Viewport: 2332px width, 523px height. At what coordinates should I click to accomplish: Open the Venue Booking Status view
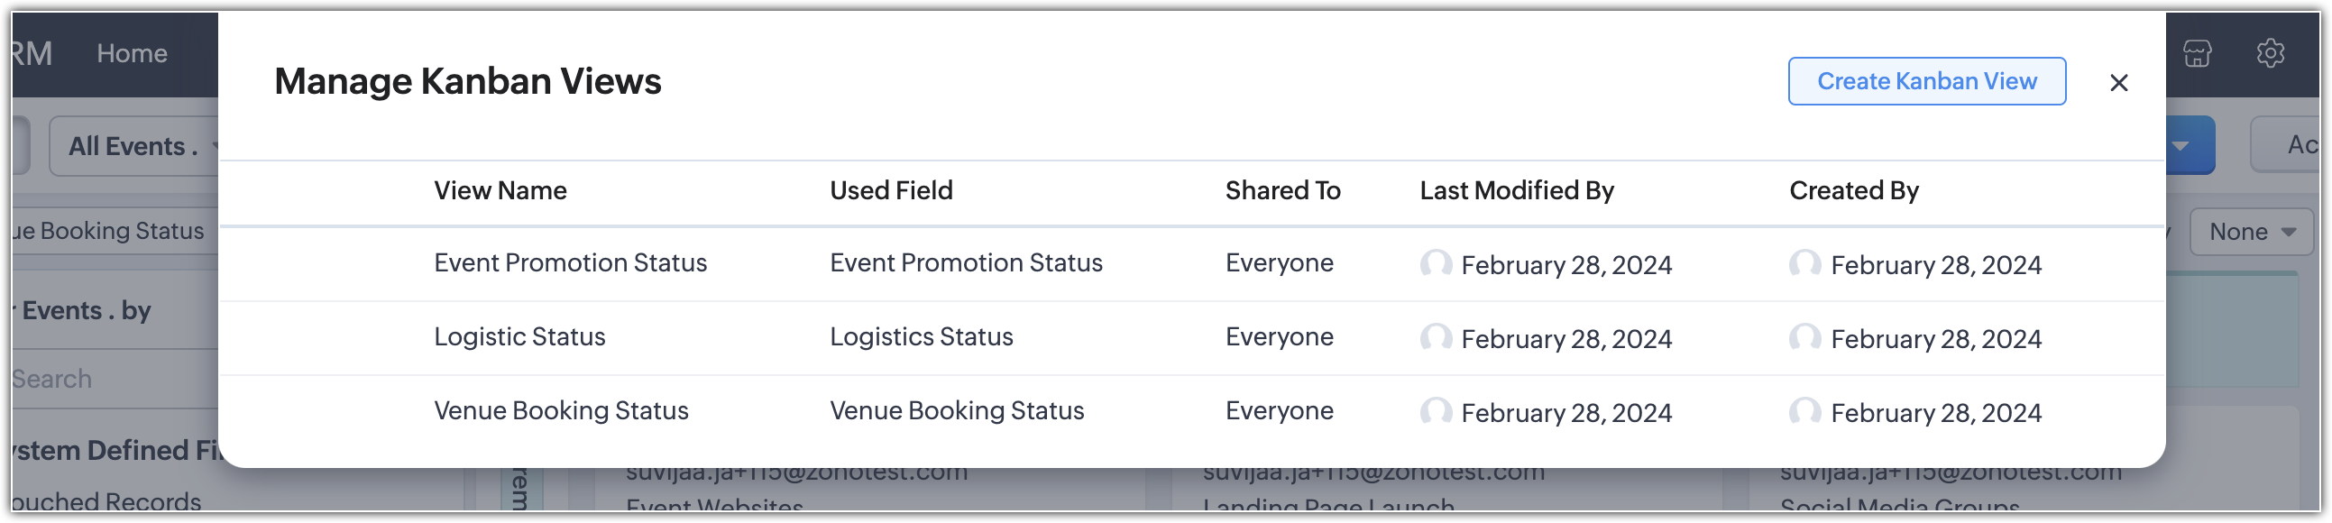tap(560, 411)
